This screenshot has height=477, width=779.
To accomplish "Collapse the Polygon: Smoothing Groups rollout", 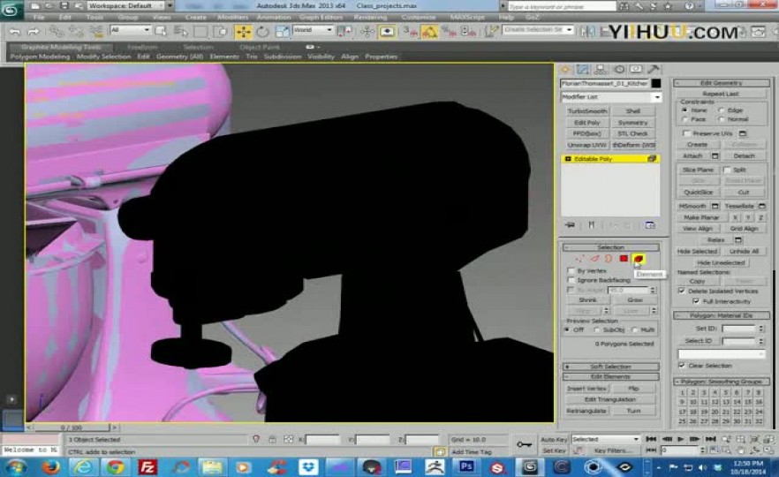I will pyautogui.click(x=722, y=382).
